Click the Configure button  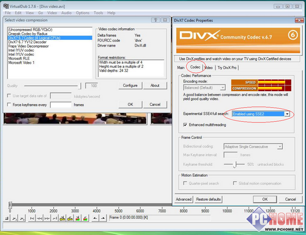coord(130,86)
